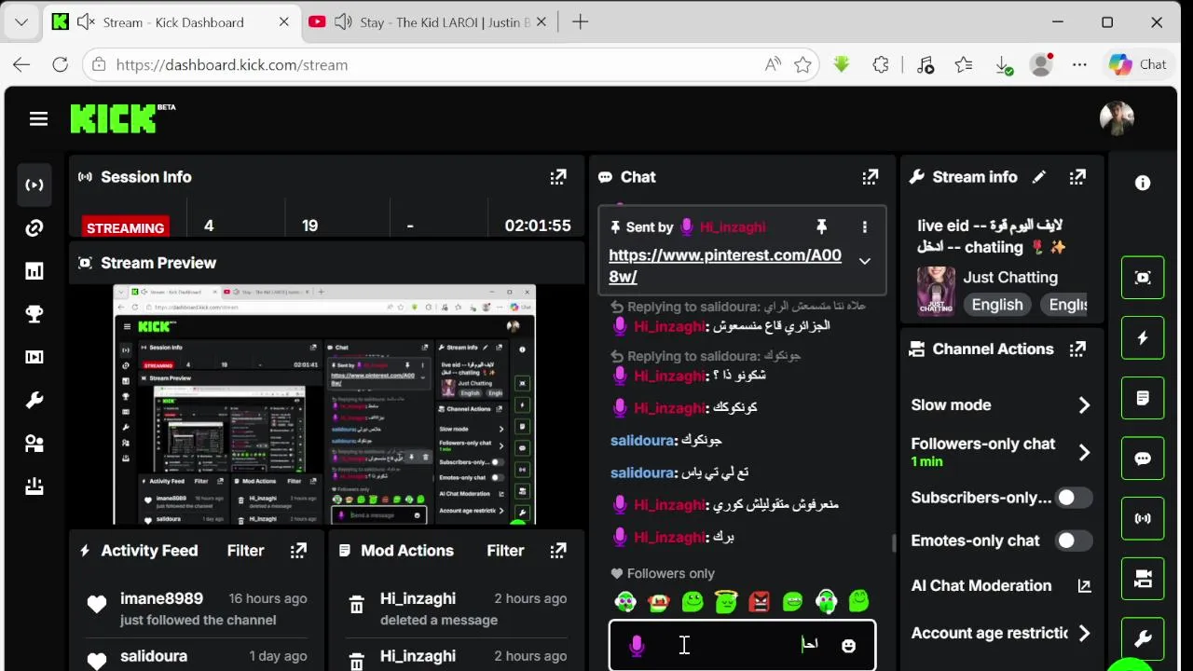Open the browser tab list dropdown
The image size is (1193, 671).
(x=21, y=21)
